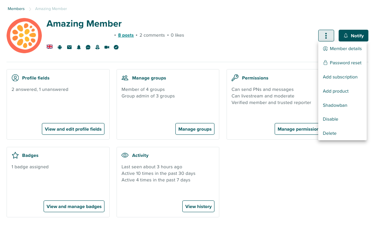The image size is (376, 226).
Task: Click the email envelope icon
Action: click(x=69, y=47)
